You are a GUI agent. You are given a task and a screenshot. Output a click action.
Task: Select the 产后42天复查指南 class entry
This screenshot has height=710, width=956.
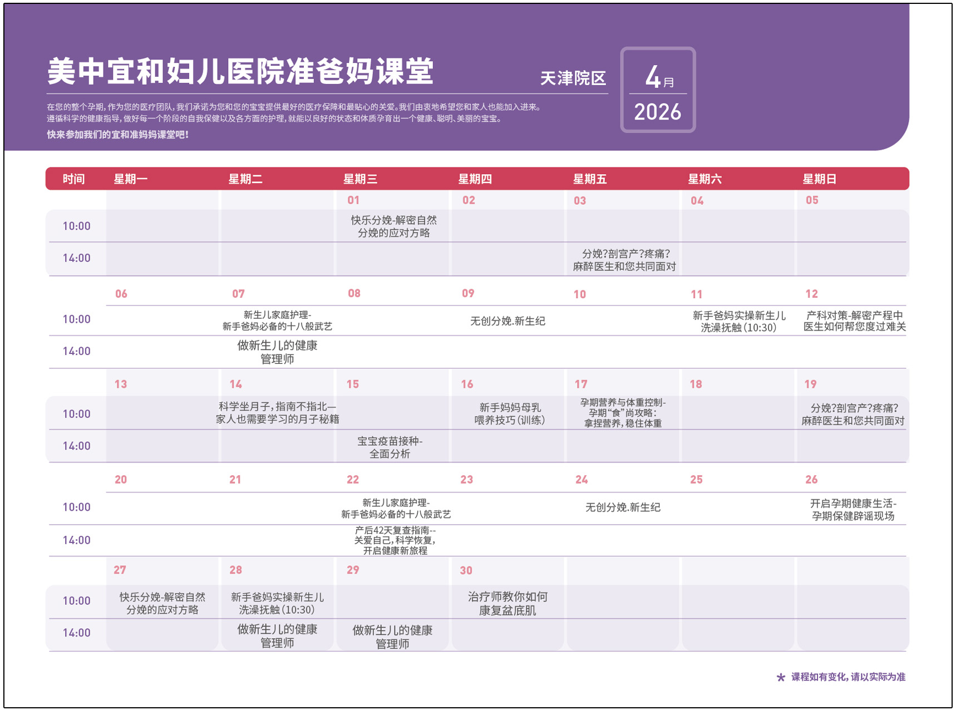pyautogui.click(x=395, y=540)
